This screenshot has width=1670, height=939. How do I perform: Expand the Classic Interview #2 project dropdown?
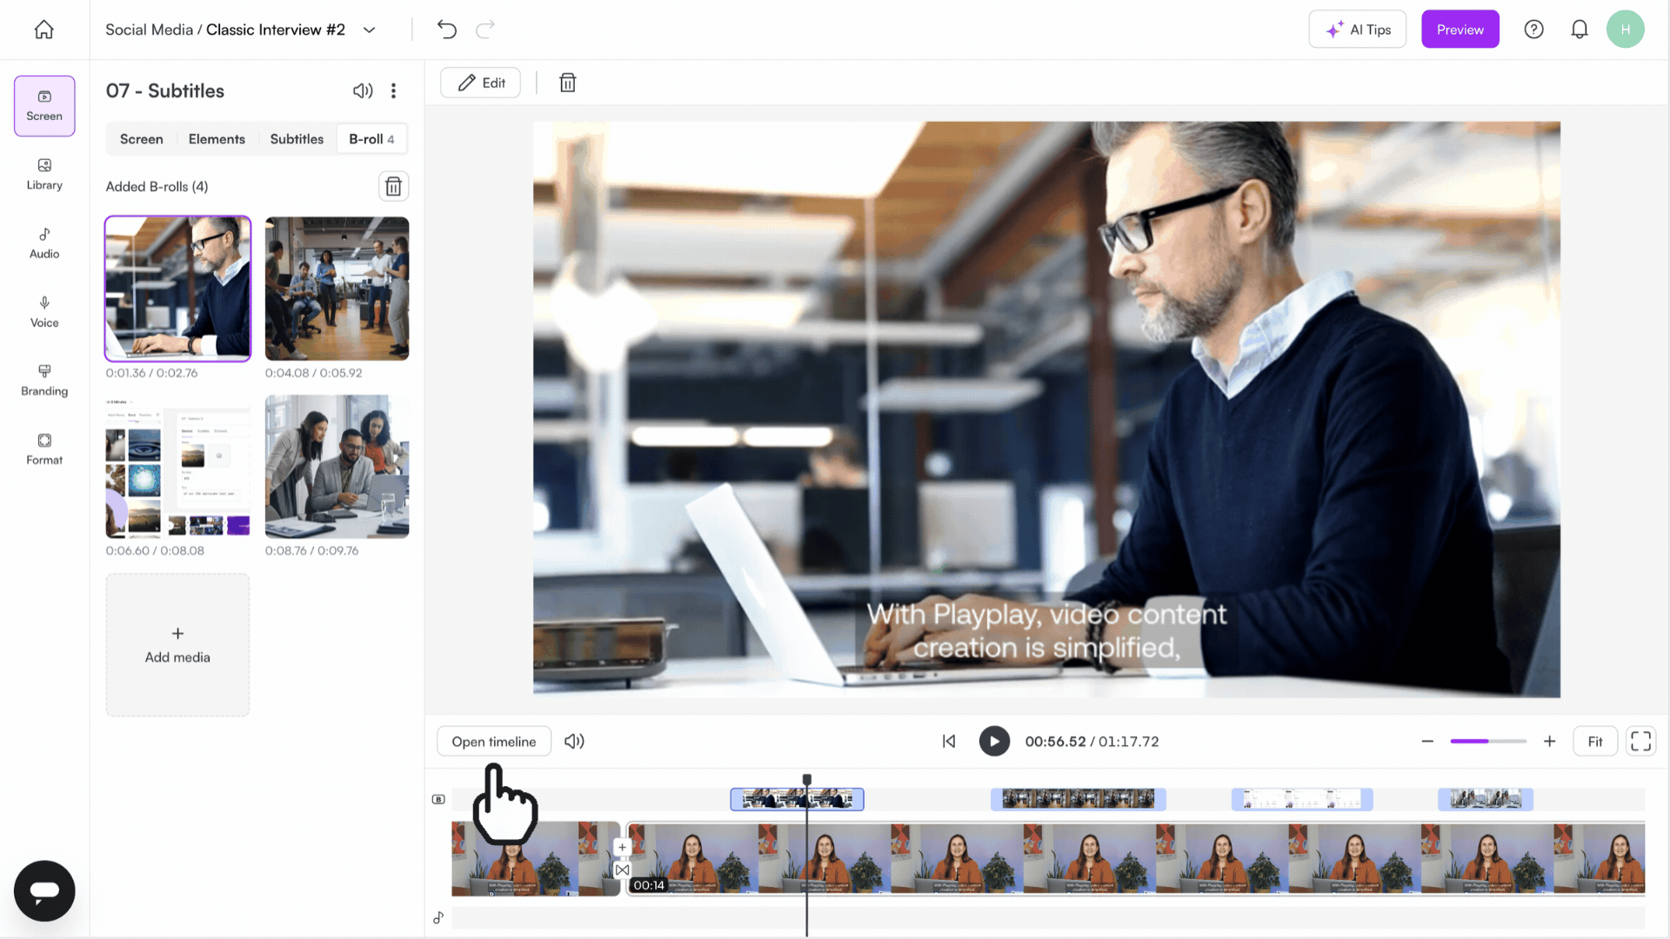(x=370, y=30)
